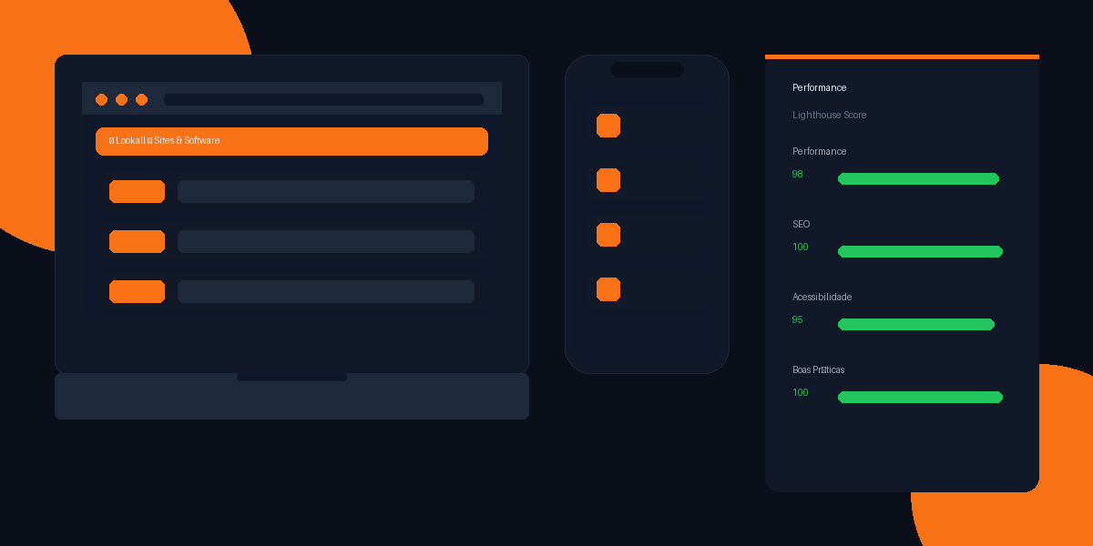Click the leftmost orange dot in browser bar
1093x546 pixels.
(101, 99)
